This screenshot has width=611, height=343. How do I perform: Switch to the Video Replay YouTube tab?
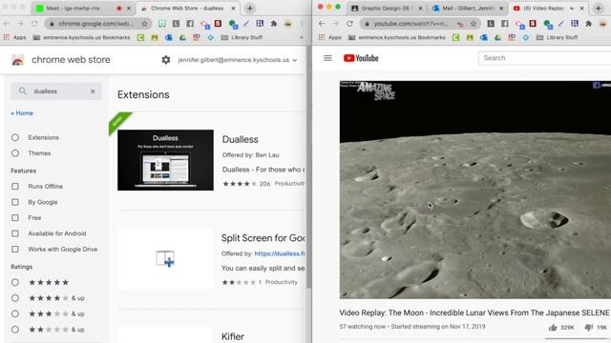click(x=548, y=9)
